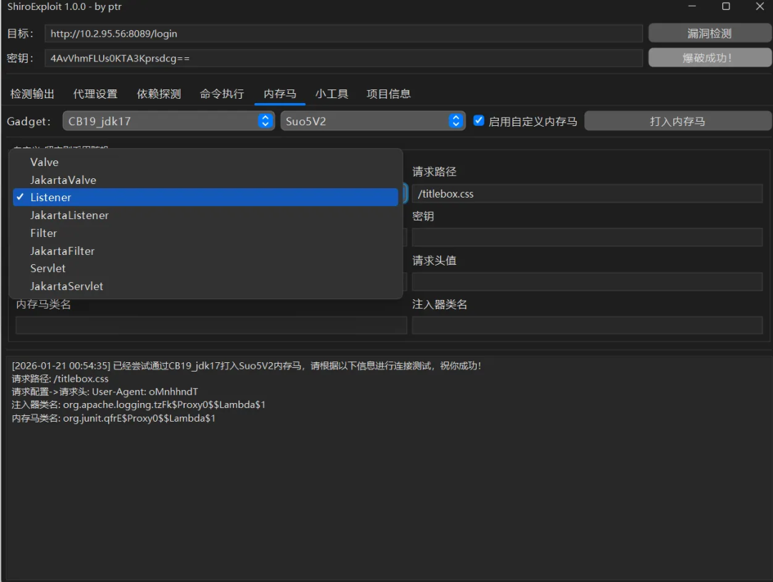Pick JakartaListener from the list
The image size is (773, 582).
pos(205,215)
